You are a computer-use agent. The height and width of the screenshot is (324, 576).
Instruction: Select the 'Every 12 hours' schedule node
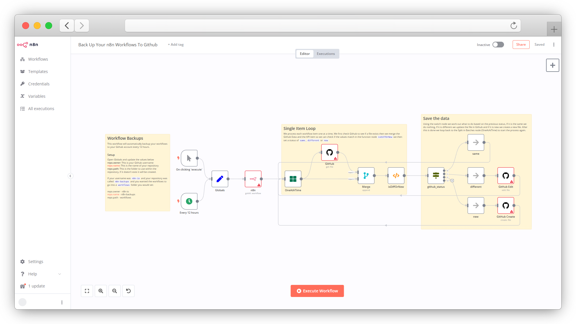click(x=189, y=201)
